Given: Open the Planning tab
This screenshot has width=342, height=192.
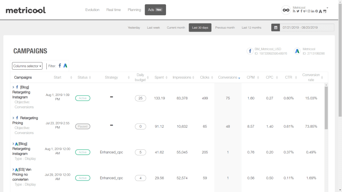Looking at the screenshot, I should (134, 10).
